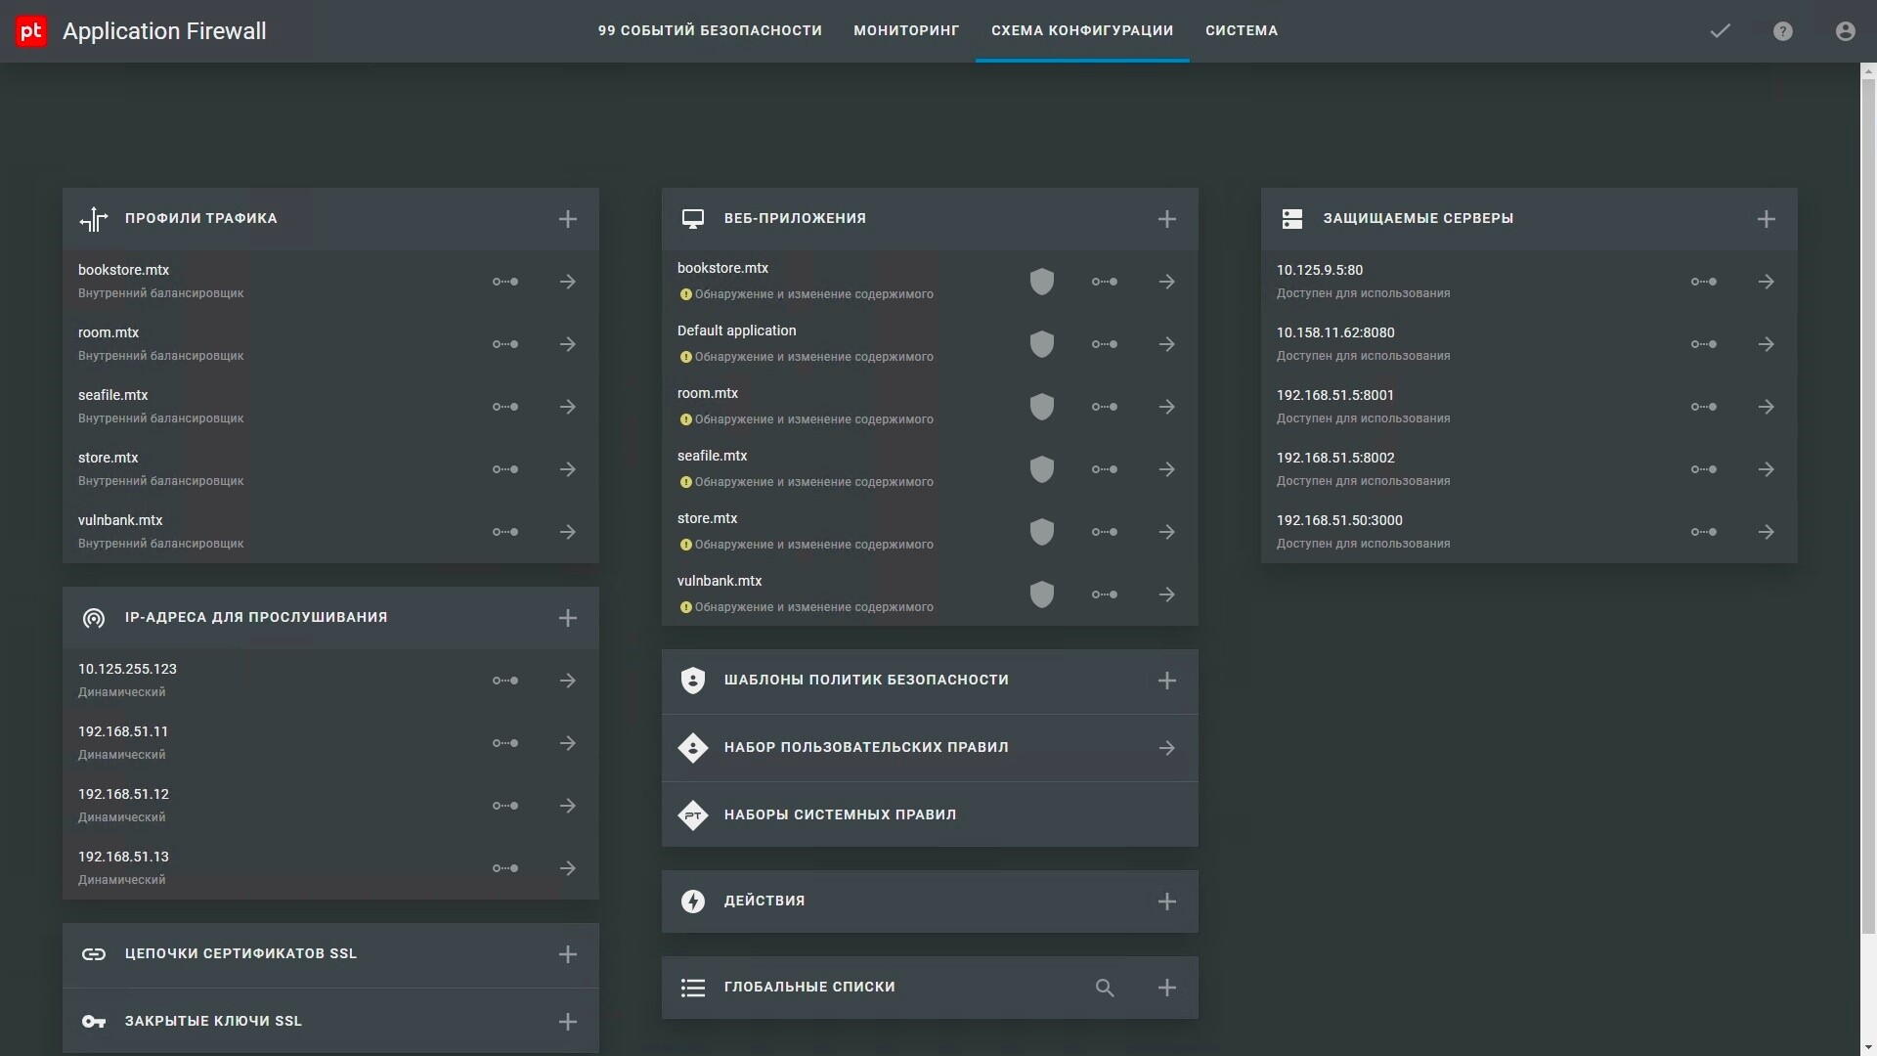Click the Профили трафика panel header
This screenshot has height=1056, width=1877.
coord(330,219)
